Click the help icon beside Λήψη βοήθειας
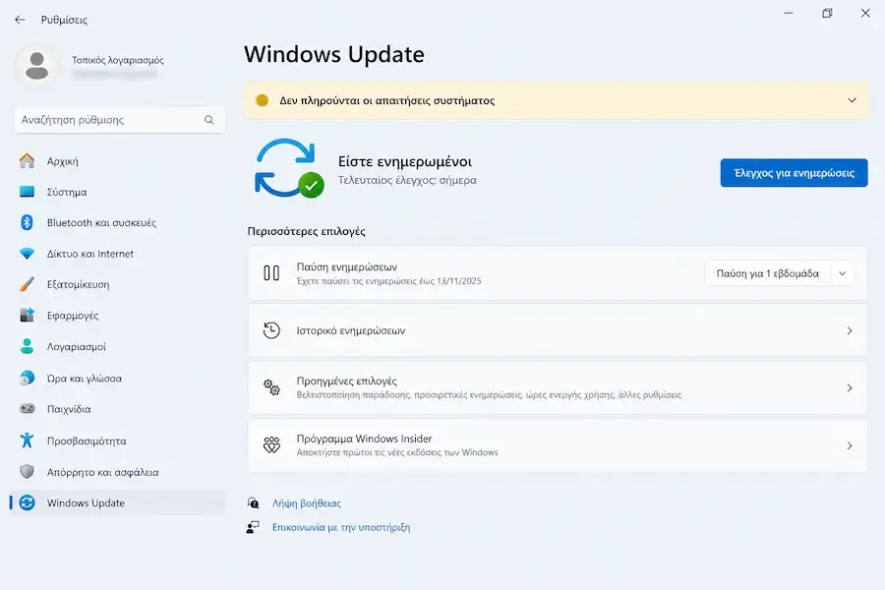 point(253,503)
